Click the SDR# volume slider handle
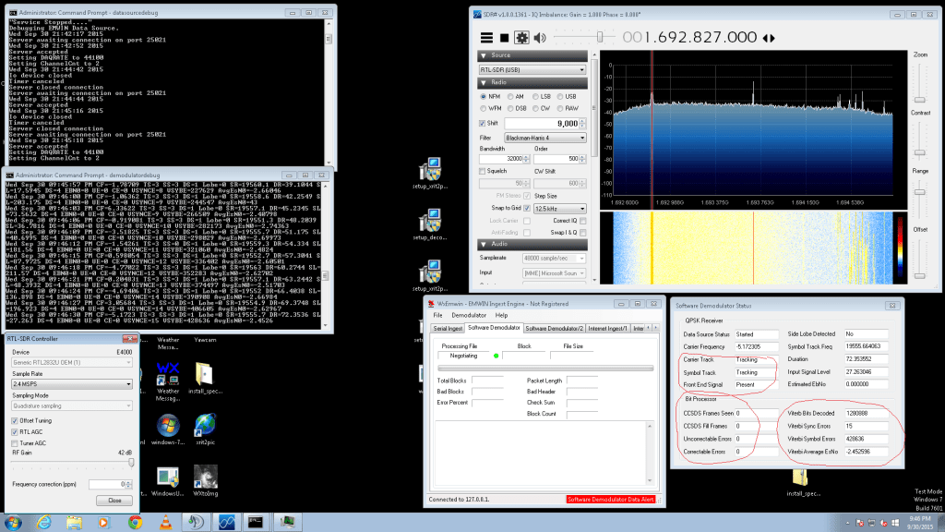Screen dimensions: 945x532 click(600, 37)
